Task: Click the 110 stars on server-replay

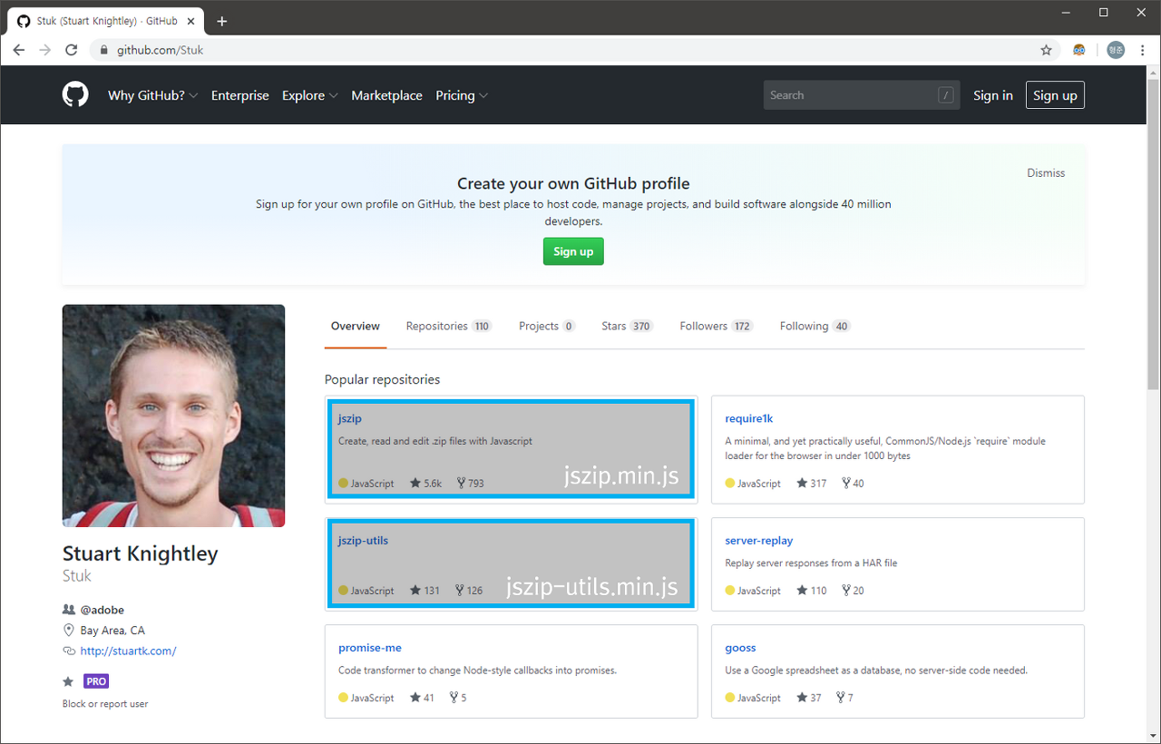Action: point(812,591)
